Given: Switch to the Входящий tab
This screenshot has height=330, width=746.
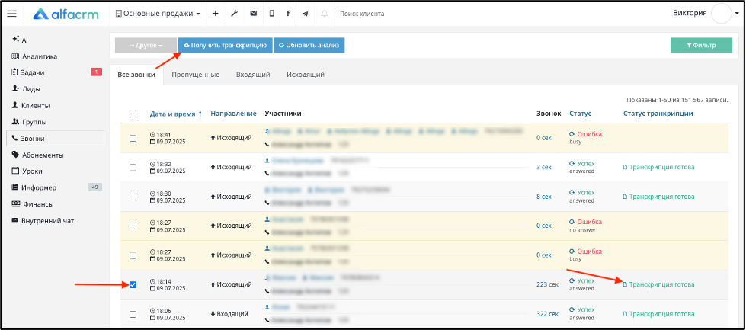Looking at the screenshot, I should click(x=253, y=75).
